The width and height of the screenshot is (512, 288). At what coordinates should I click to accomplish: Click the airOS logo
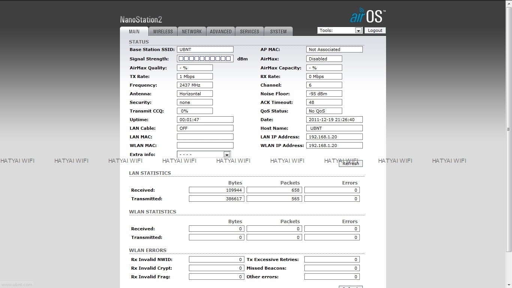(367, 16)
